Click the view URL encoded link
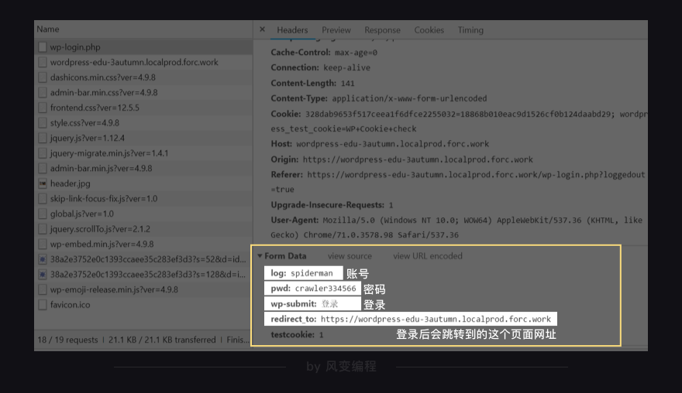This screenshot has height=393, width=682. tap(428, 256)
